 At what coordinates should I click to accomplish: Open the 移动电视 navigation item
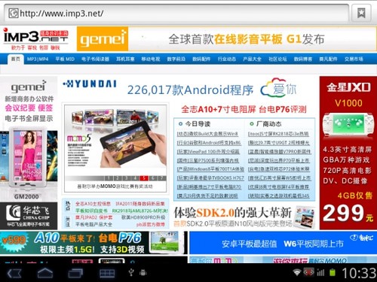pos(151,59)
